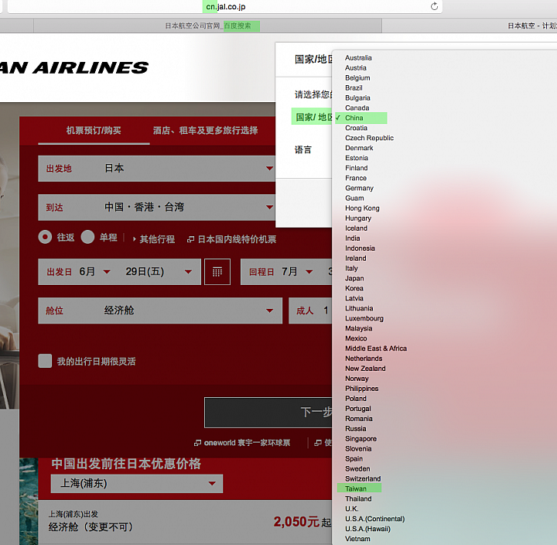Switch to the 机票预订/购买 tab
Viewport: 557px width, 545px height.
click(94, 131)
